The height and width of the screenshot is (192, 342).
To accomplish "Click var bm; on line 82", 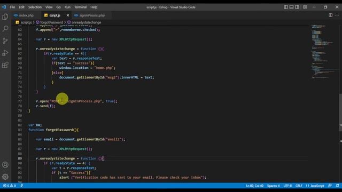I will 35,125.
